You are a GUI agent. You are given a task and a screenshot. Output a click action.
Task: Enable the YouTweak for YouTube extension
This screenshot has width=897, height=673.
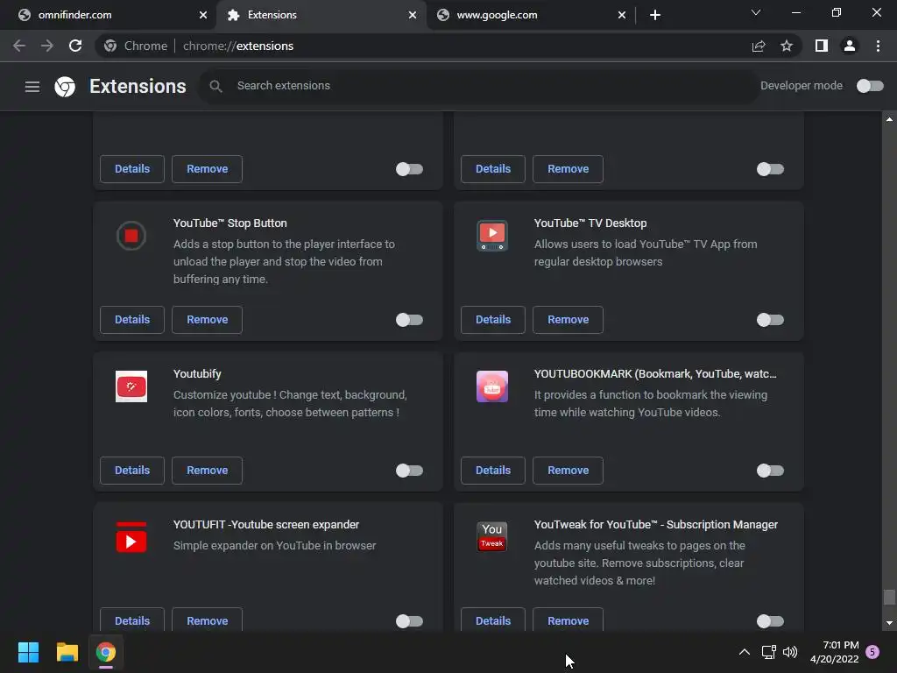point(771,621)
